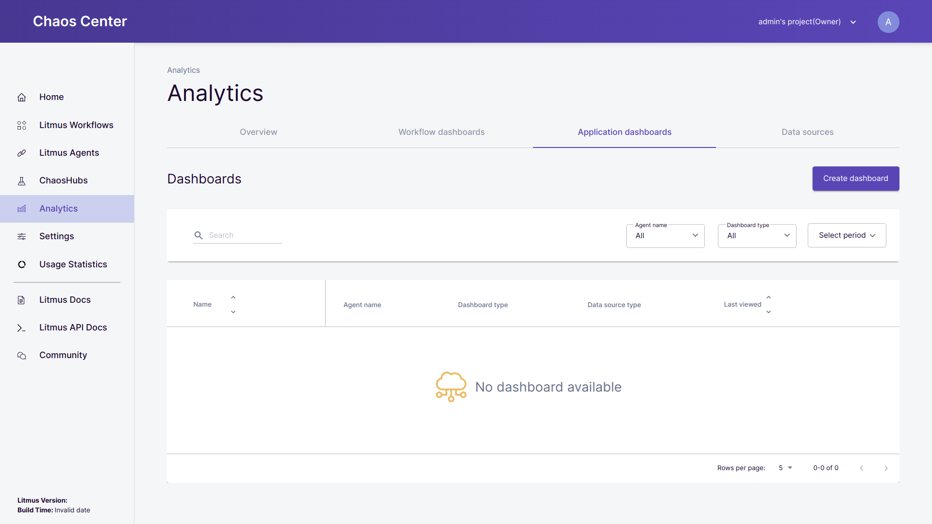Click the Litmus API Docs terminal icon
The width and height of the screenshot is (932, 524).
21,328
